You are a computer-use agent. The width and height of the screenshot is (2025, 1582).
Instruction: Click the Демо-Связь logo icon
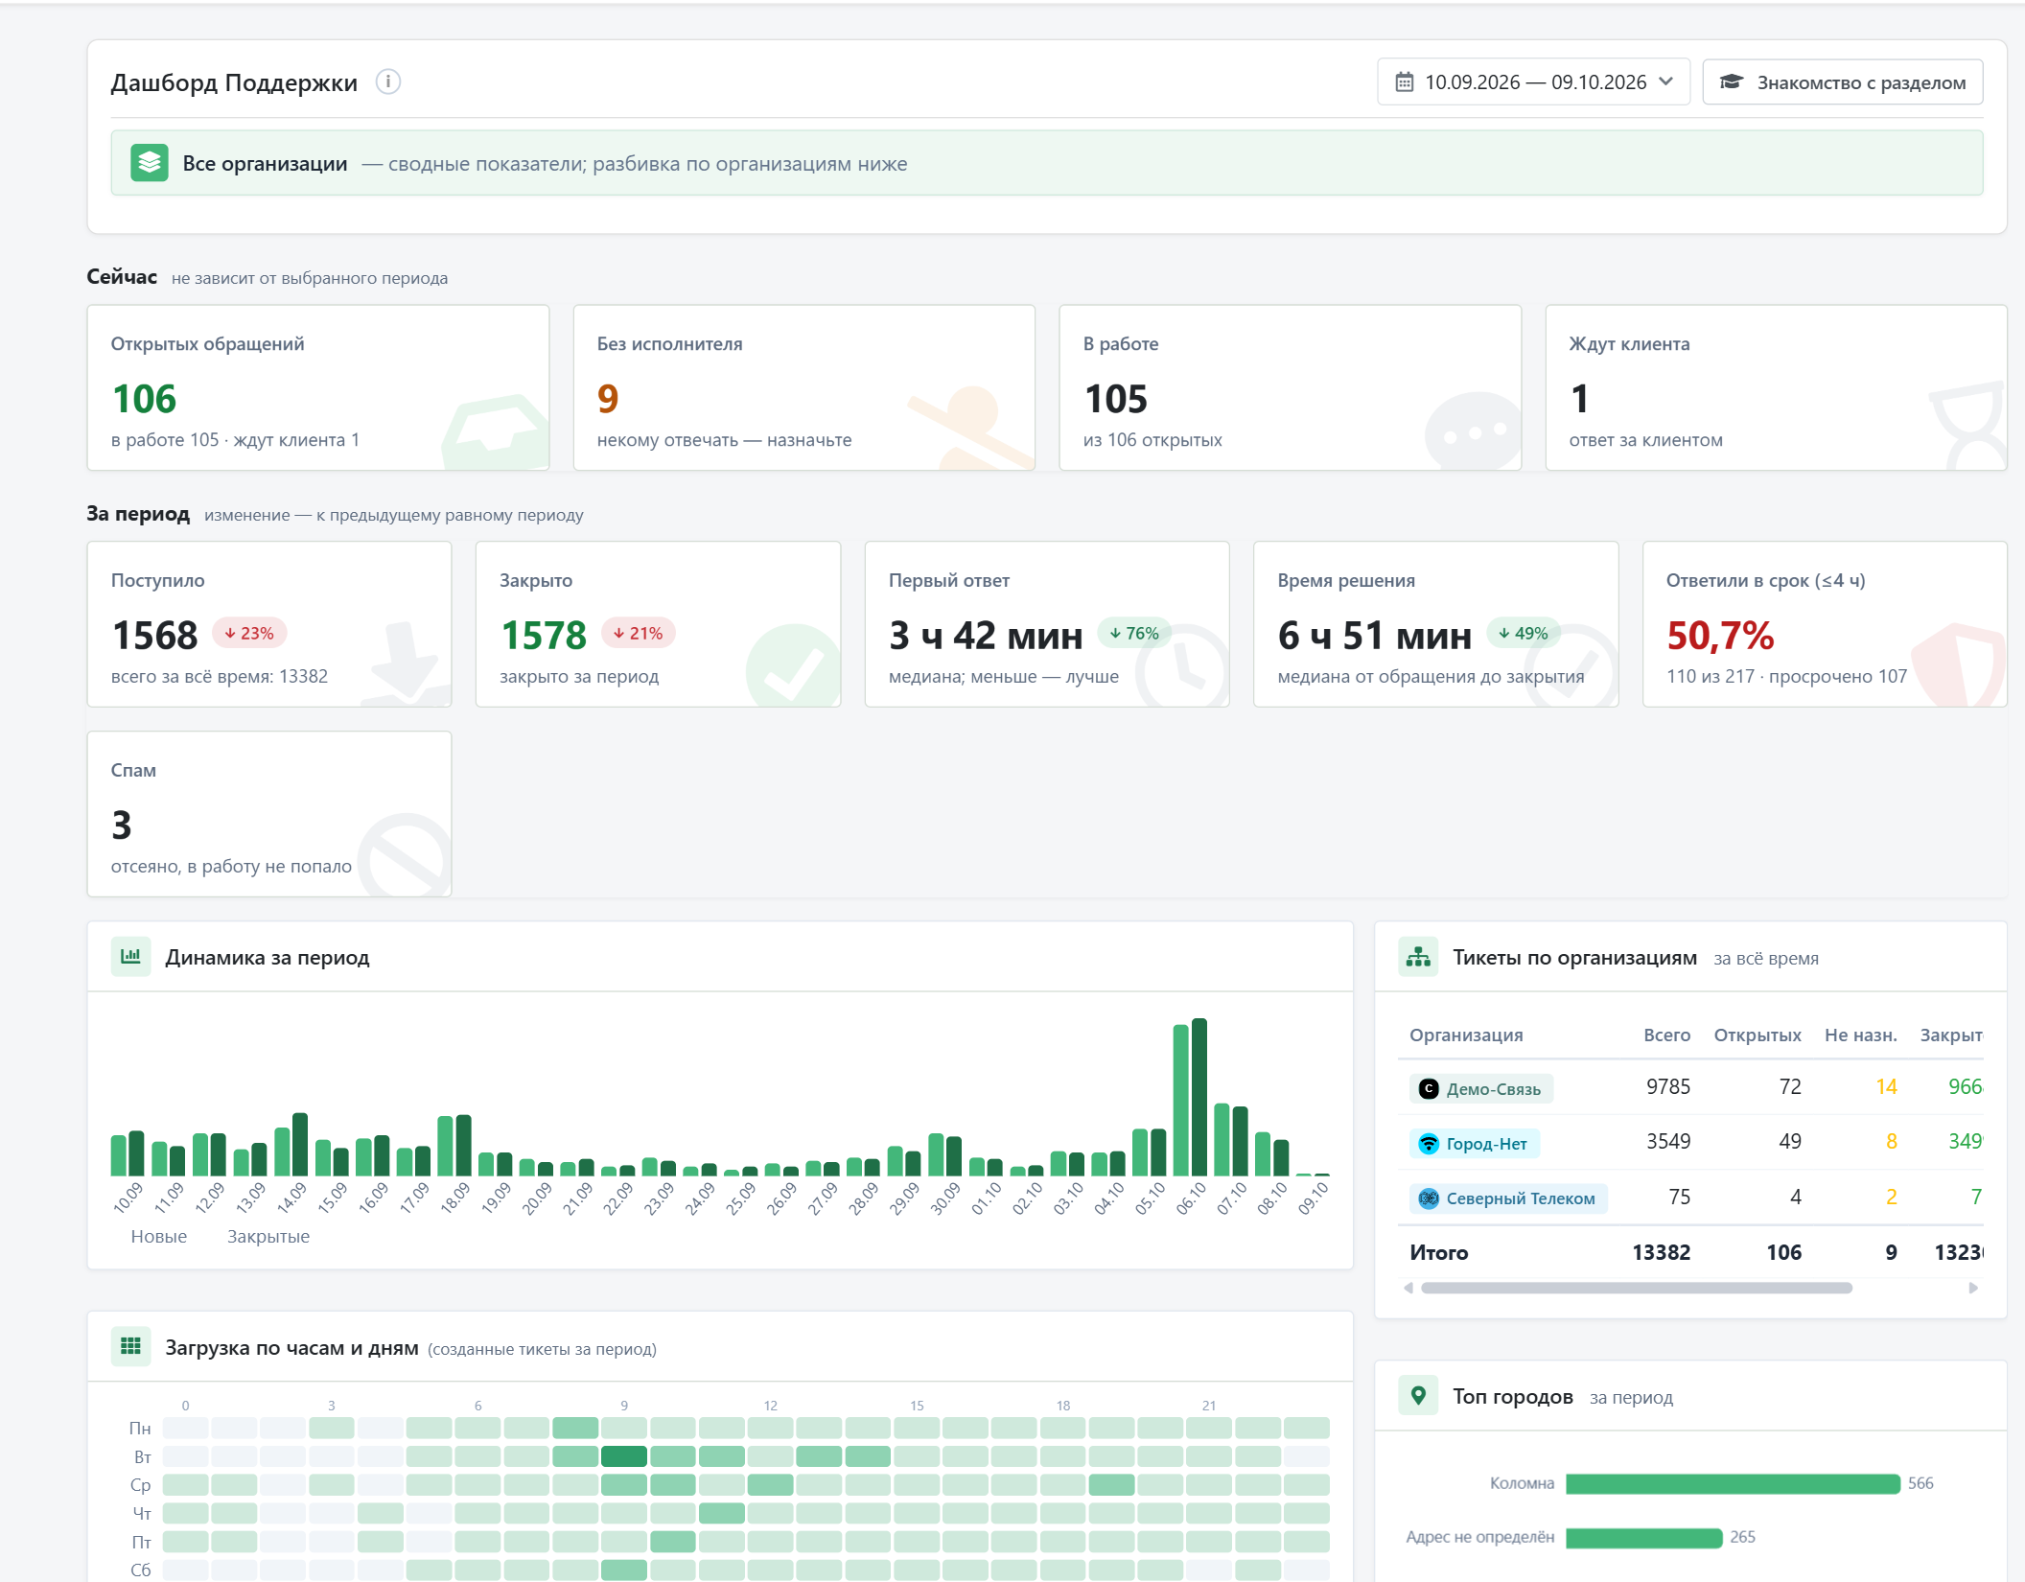[1429, 1088]
